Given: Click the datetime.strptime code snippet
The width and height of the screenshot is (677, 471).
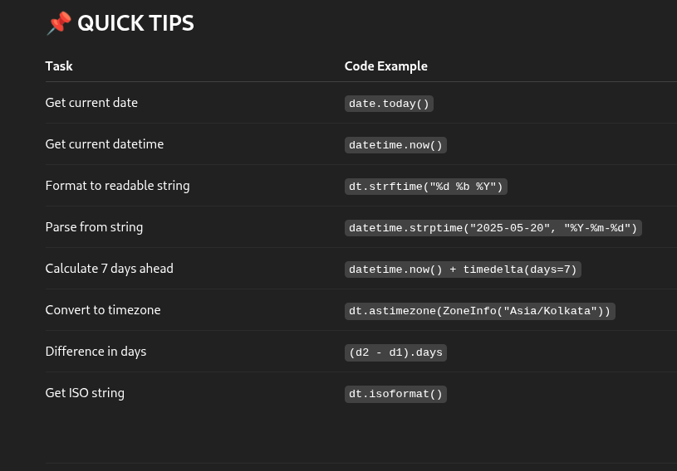Looking at the screenshot, I should tap(493, 228).
